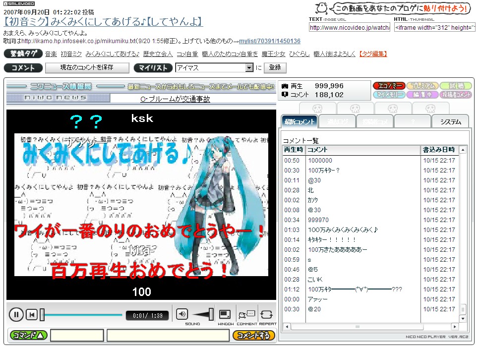Viewport: 481px width, 347px height.
Task: Open the question-mark tab
Action: [x=413, y=121]
